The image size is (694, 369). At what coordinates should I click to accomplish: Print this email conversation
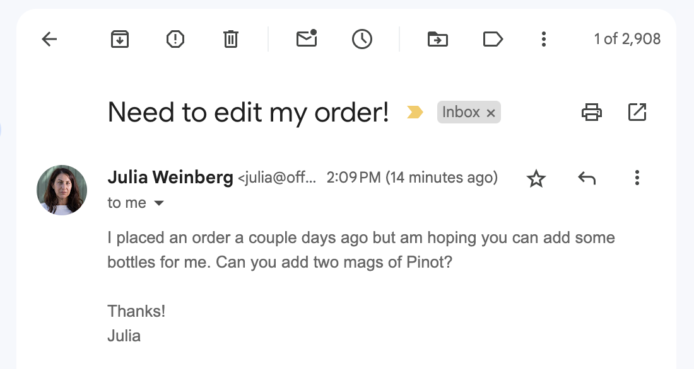(591, 112)
